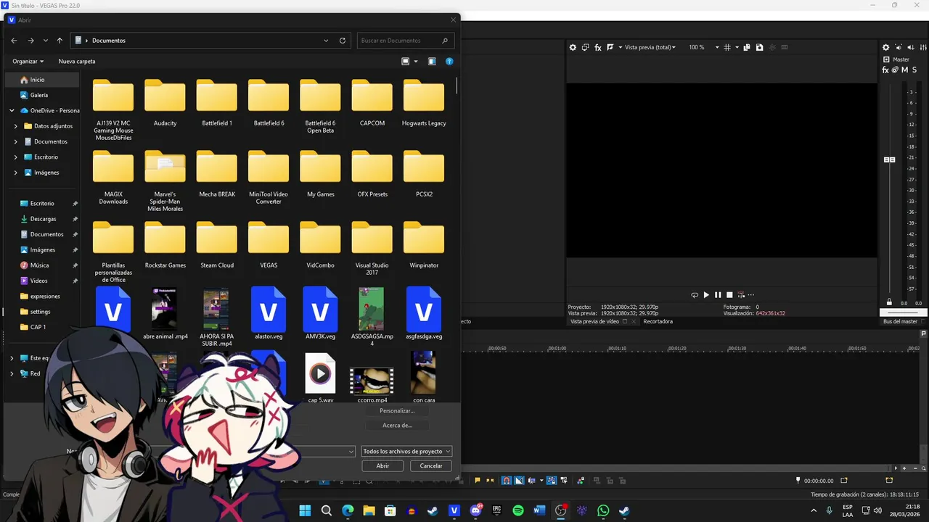Expand the OneDrive - Personal tree node
The width and height of the screenshot is (929, 522).
pos(12,110)
